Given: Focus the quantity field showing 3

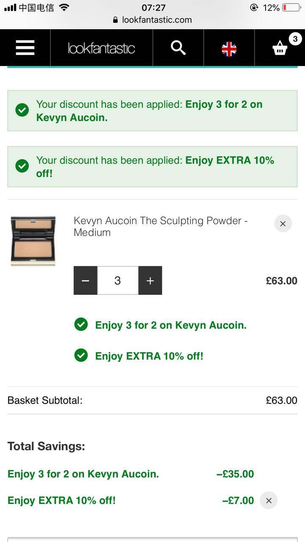Looking at the screenshot, I should tap(118, 280).
